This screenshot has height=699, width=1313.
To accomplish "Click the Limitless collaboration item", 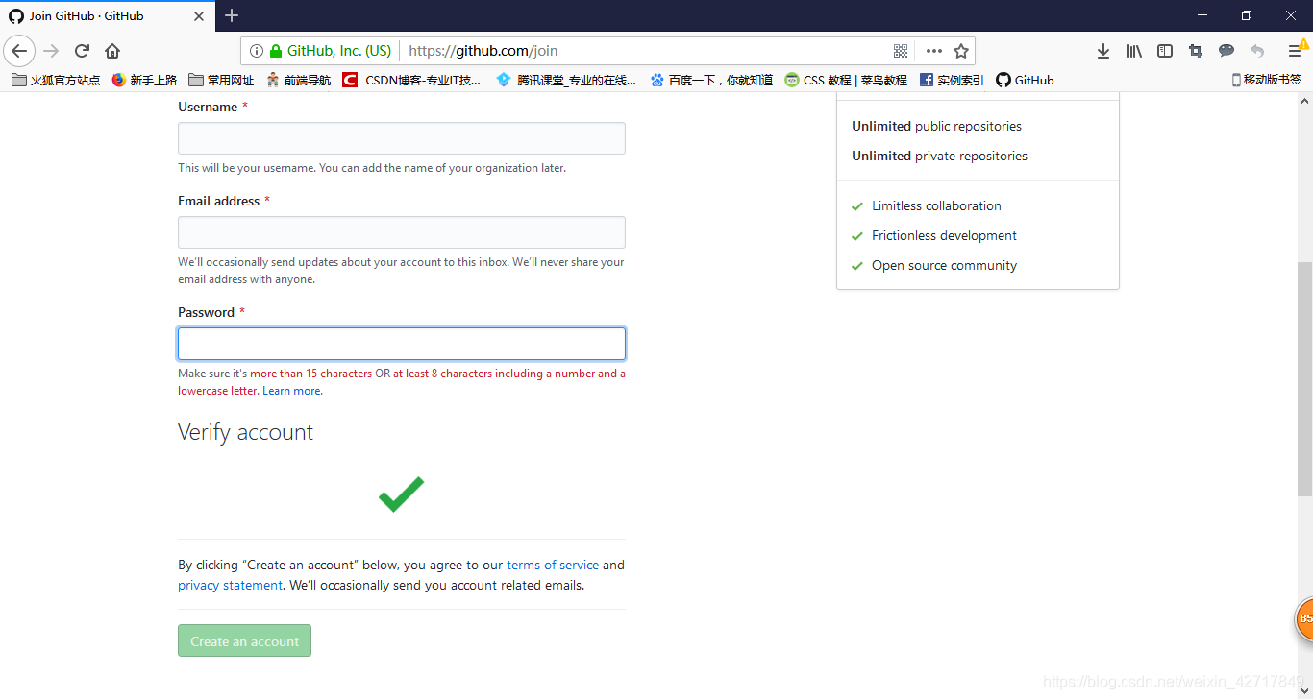I will click(x=927, y=205).
